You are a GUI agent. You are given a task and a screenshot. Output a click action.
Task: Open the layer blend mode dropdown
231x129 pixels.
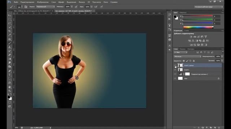(187, 57)
